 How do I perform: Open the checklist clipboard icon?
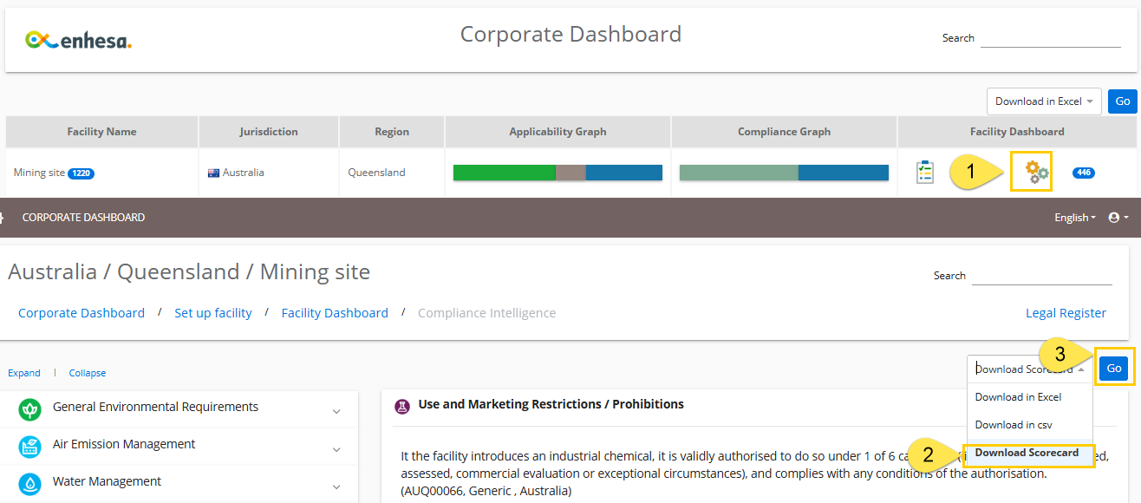click(x=925, y=172)
